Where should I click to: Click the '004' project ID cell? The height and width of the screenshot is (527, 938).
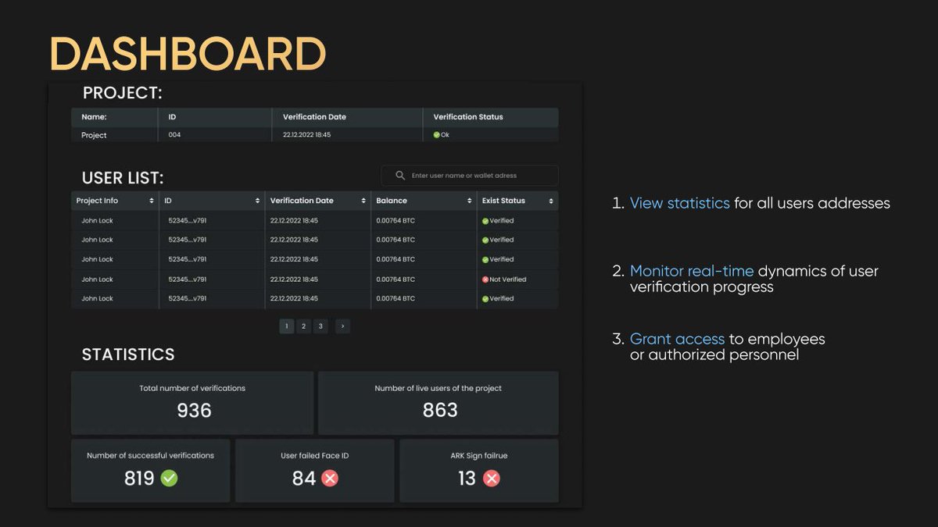pos(174,135)
